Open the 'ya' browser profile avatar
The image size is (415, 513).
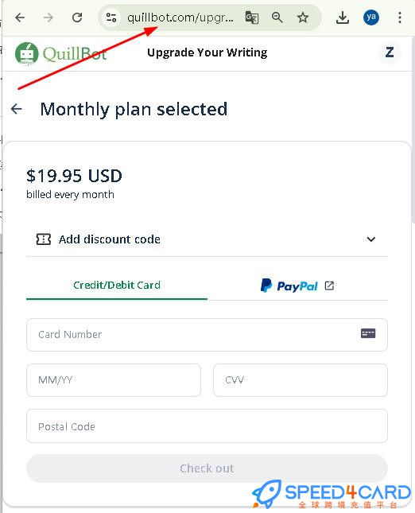click(371, 17)
